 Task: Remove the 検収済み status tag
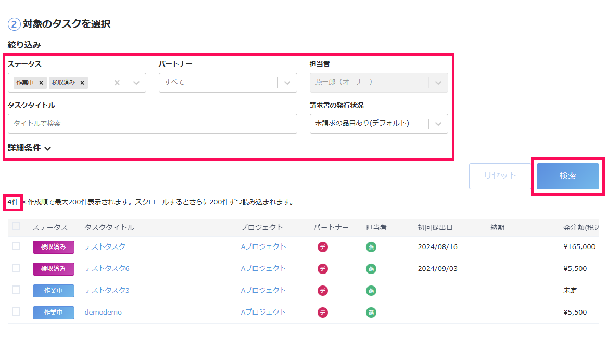82,83
